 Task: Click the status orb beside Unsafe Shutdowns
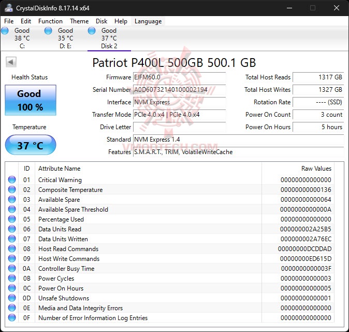click(x=12, y=298)
